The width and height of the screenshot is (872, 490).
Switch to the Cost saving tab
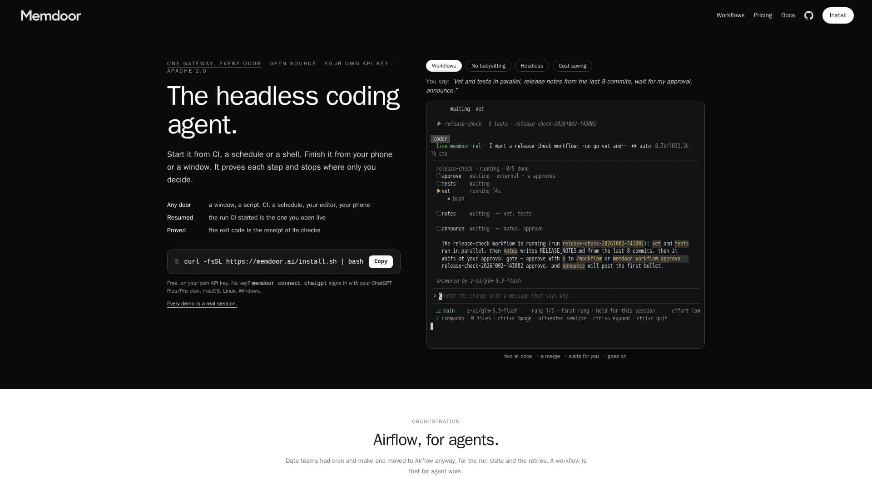point(572,66)
